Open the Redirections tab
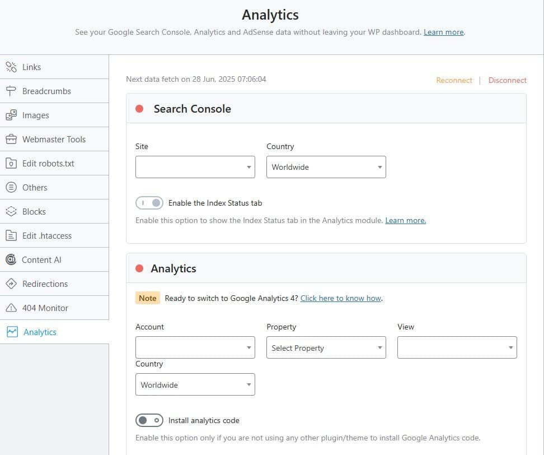 point(54,284)
